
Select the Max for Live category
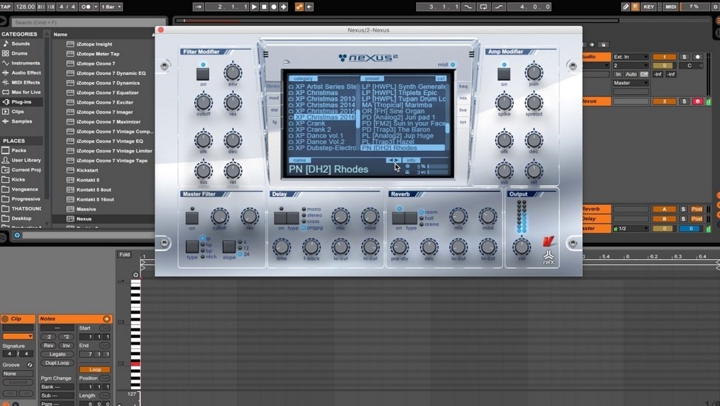click(x=26, y=92)
